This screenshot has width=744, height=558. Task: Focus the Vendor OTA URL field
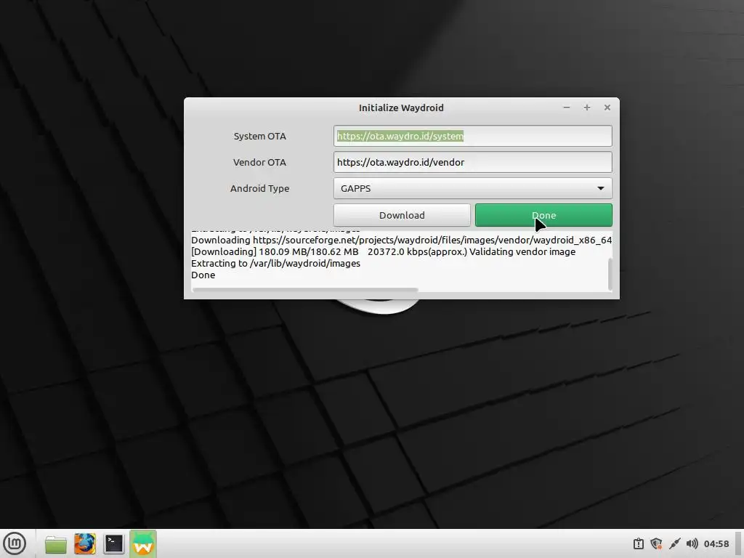pos(472,162)
